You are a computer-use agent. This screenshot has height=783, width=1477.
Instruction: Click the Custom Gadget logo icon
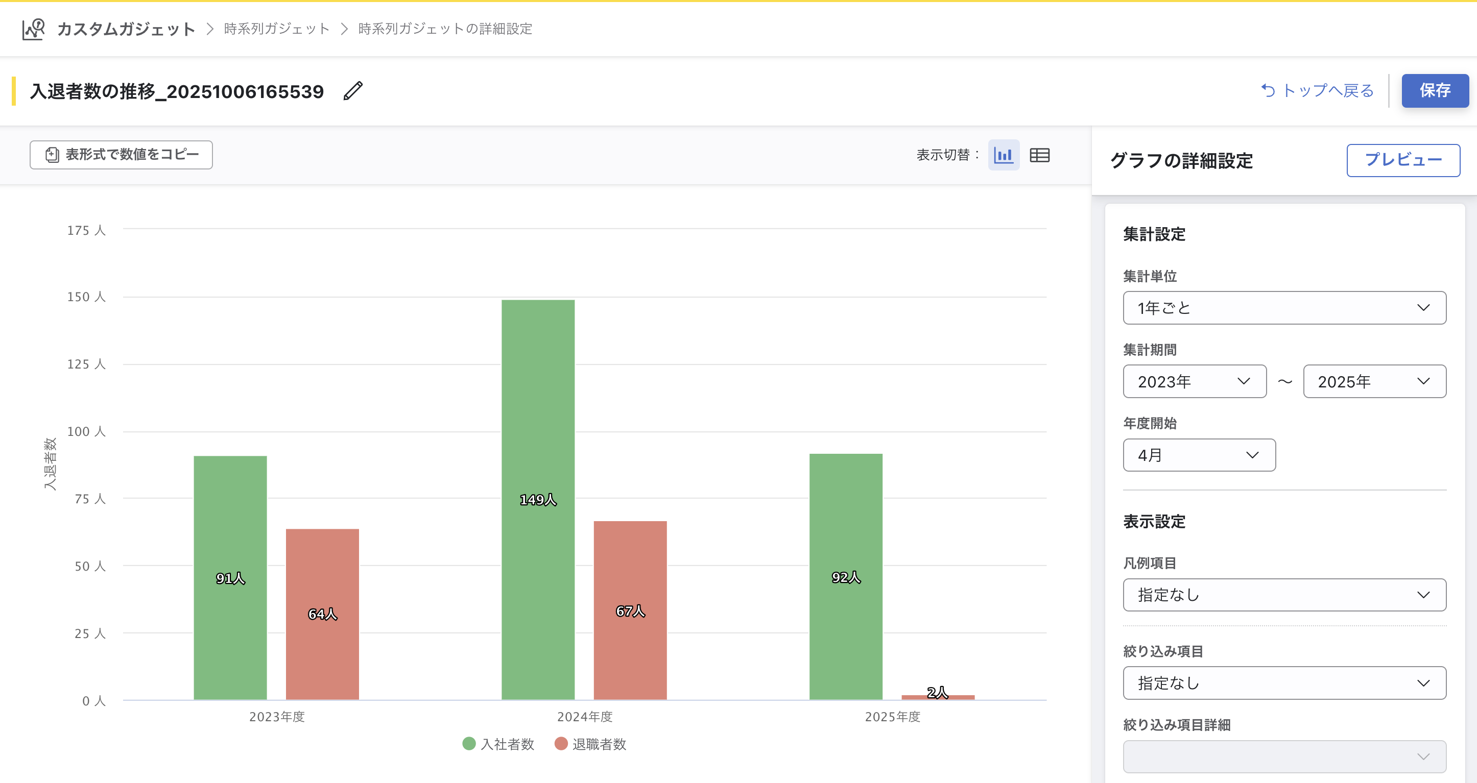tap(33, 29)
